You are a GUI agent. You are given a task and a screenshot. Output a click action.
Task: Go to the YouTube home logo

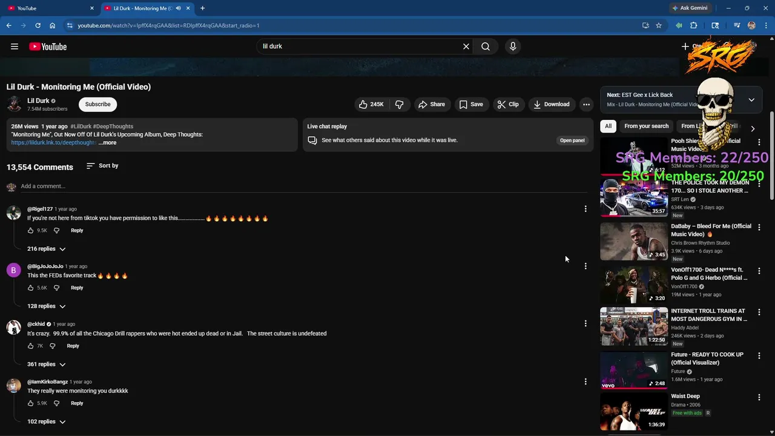(x=48, y=47)
